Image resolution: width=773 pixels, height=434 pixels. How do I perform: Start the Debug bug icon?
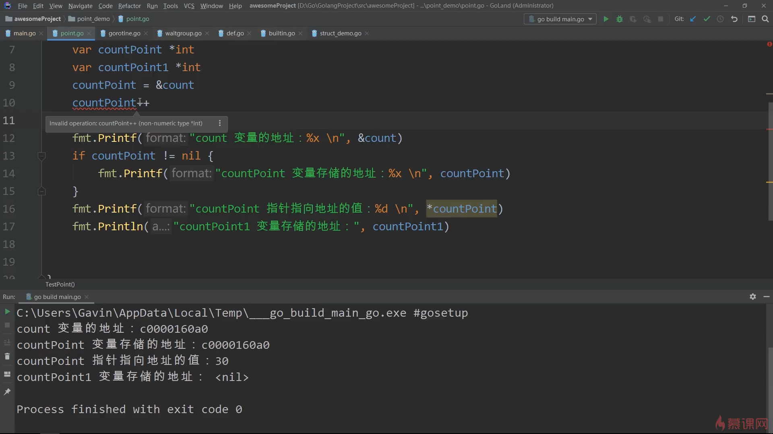[x=619, y=19]
